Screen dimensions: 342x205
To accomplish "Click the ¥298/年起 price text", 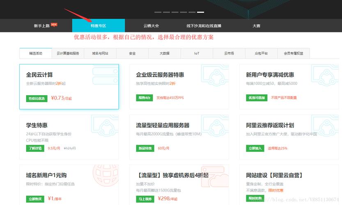I will click(x=168, y=198).
